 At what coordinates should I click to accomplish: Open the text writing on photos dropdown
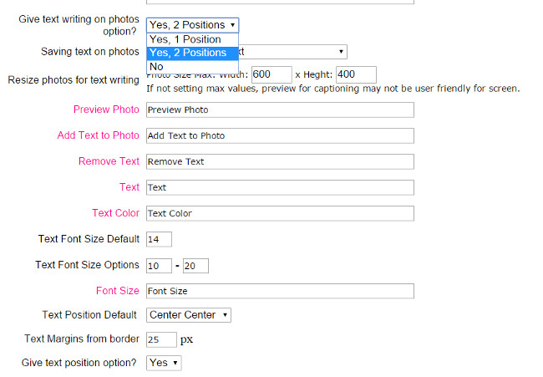(x=192, y=25)
